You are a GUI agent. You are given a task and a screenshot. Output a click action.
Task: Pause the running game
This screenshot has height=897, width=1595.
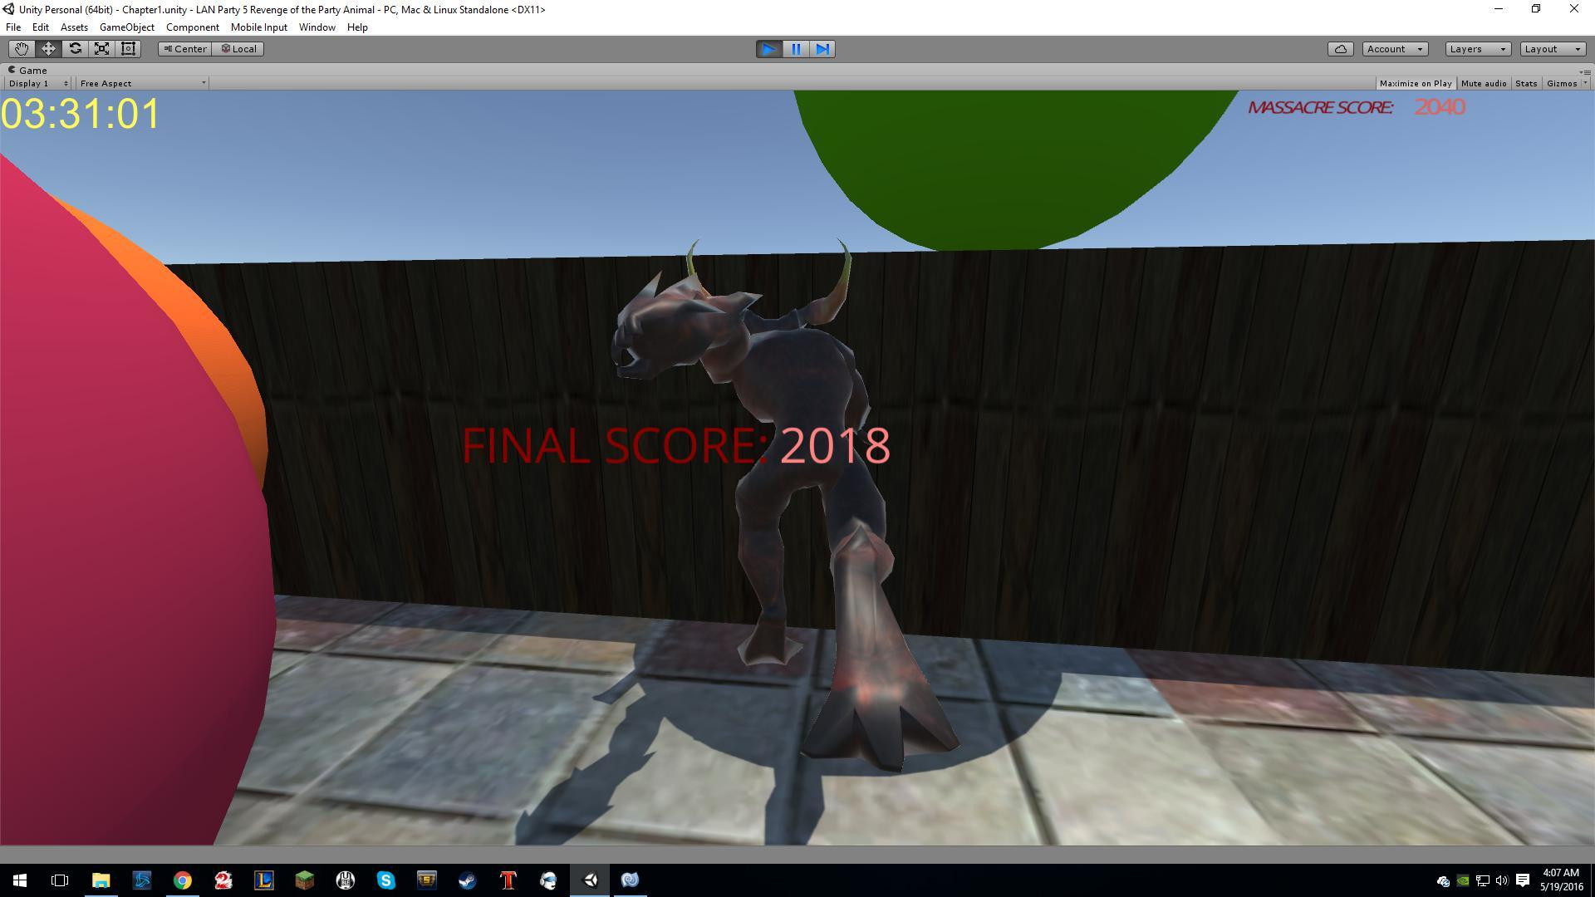pos(796,49)
